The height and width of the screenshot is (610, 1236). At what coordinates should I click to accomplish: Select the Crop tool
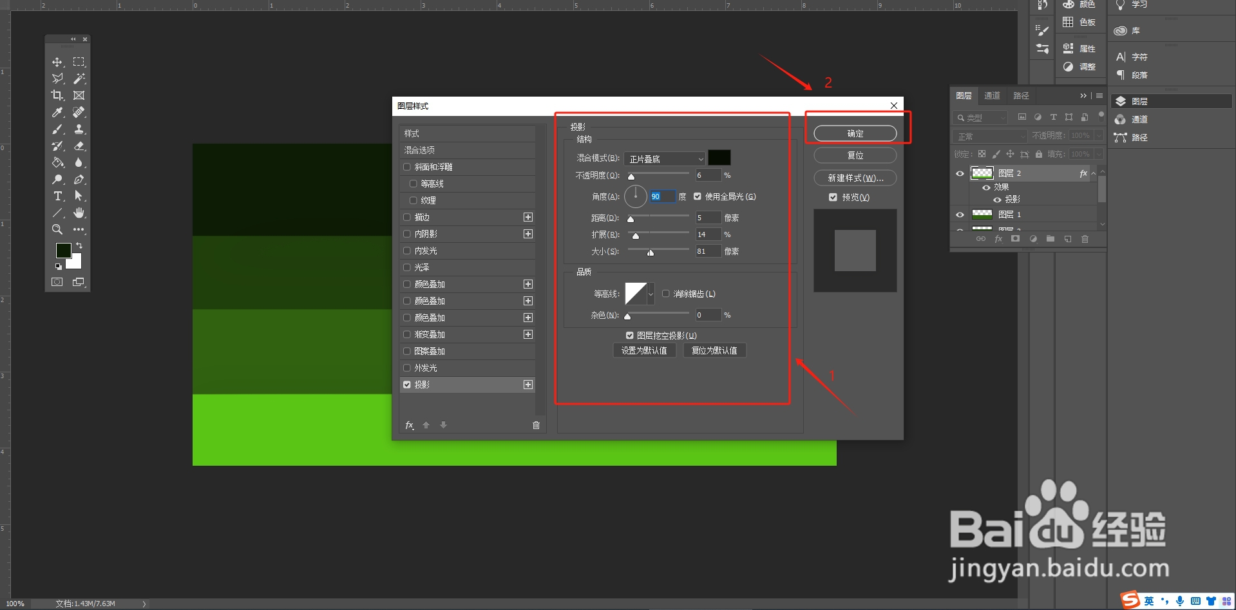coord(57,95)
